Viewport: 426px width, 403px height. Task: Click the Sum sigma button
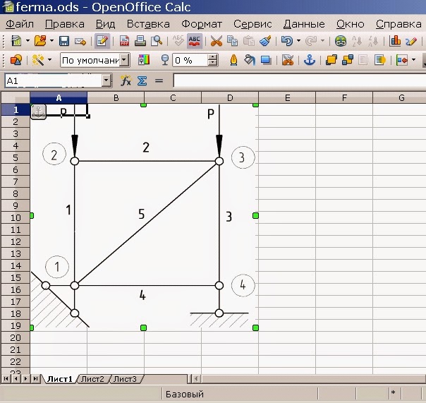[x=142, y=80]
